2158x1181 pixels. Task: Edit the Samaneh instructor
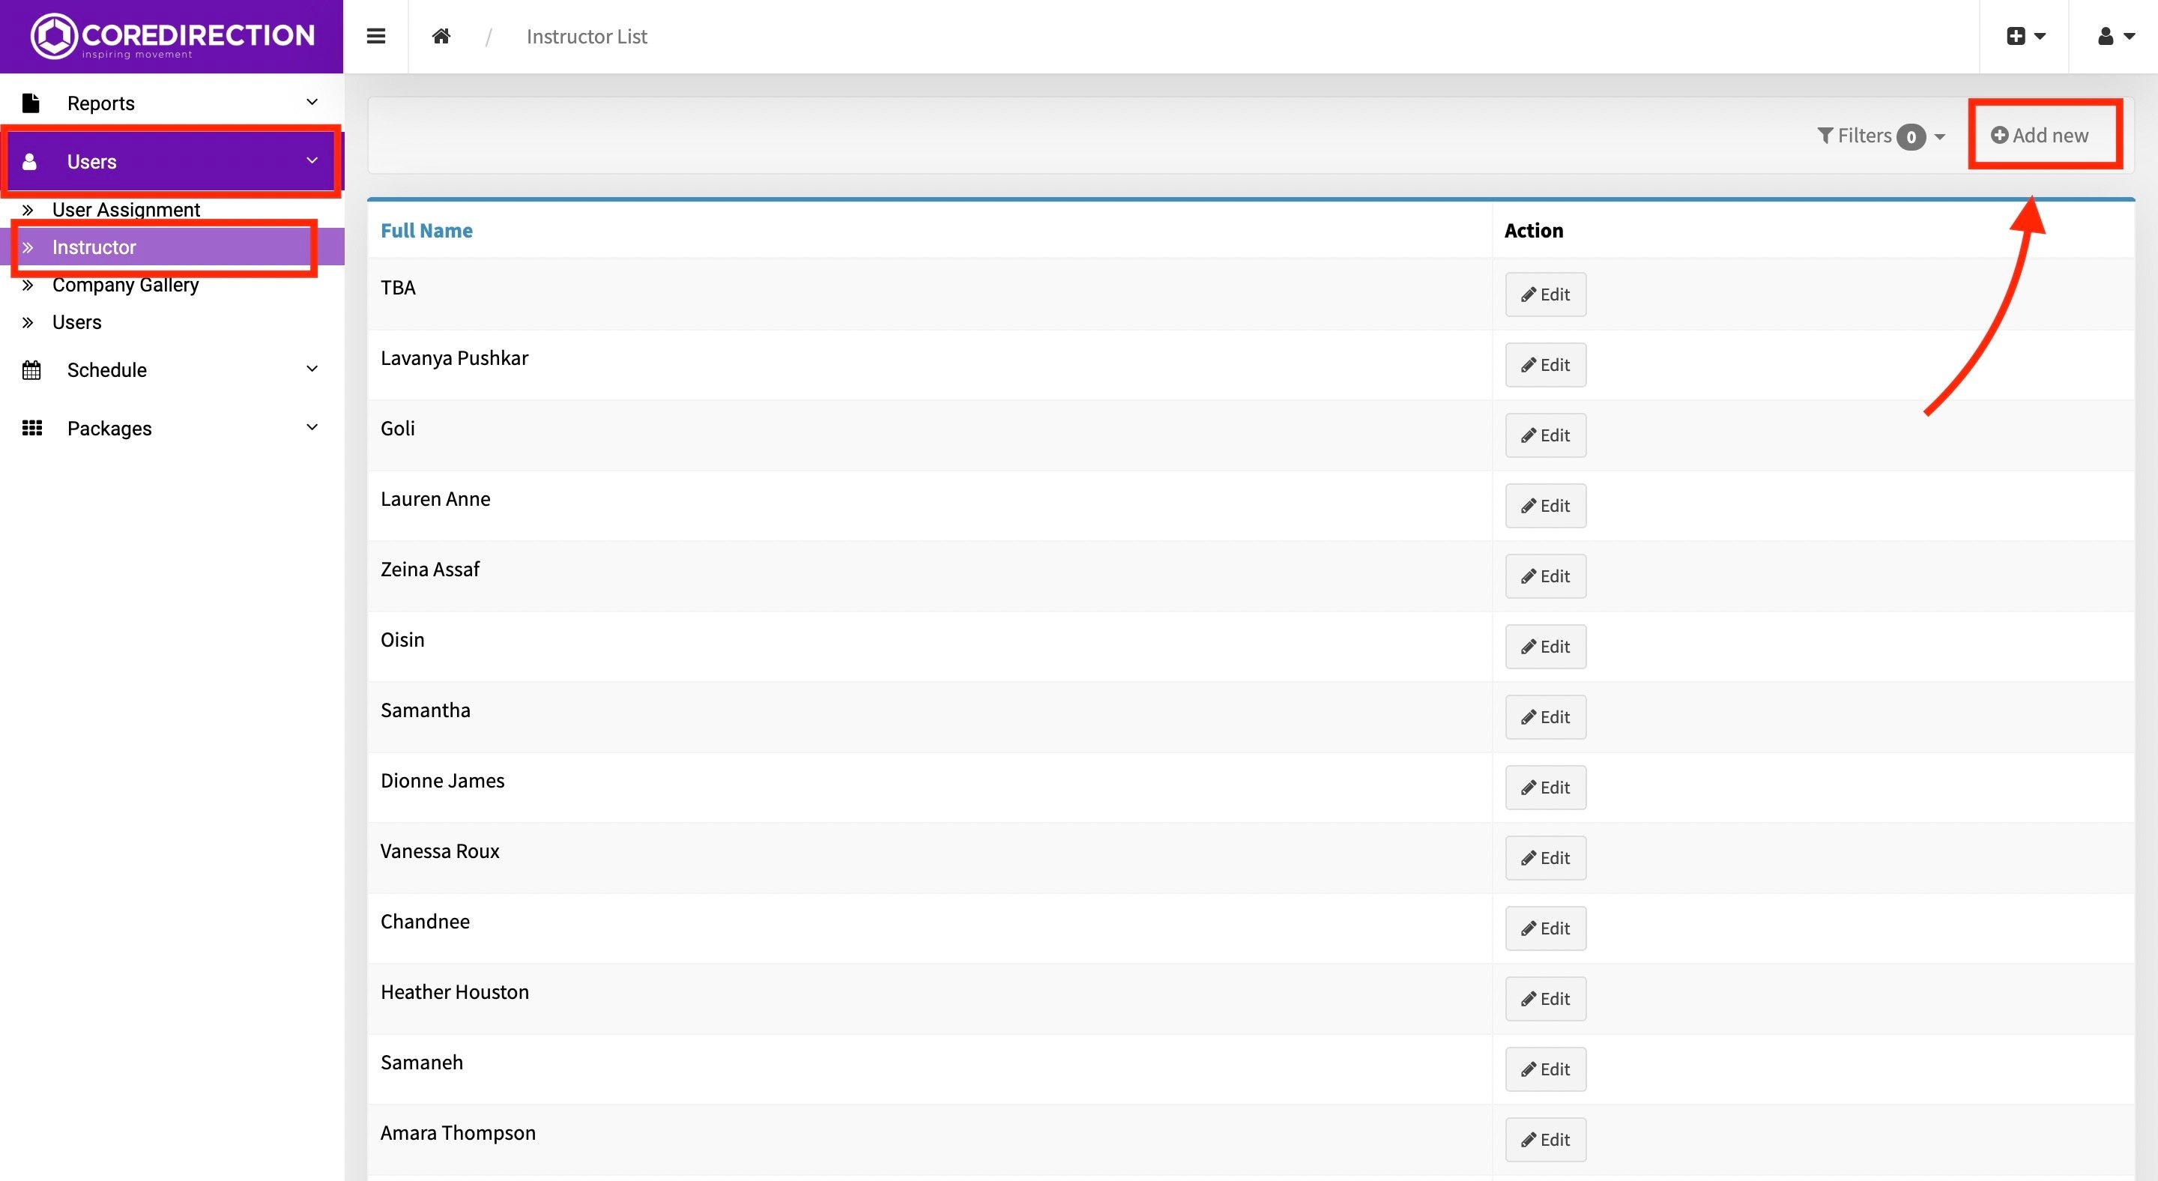point(1546,1068)
